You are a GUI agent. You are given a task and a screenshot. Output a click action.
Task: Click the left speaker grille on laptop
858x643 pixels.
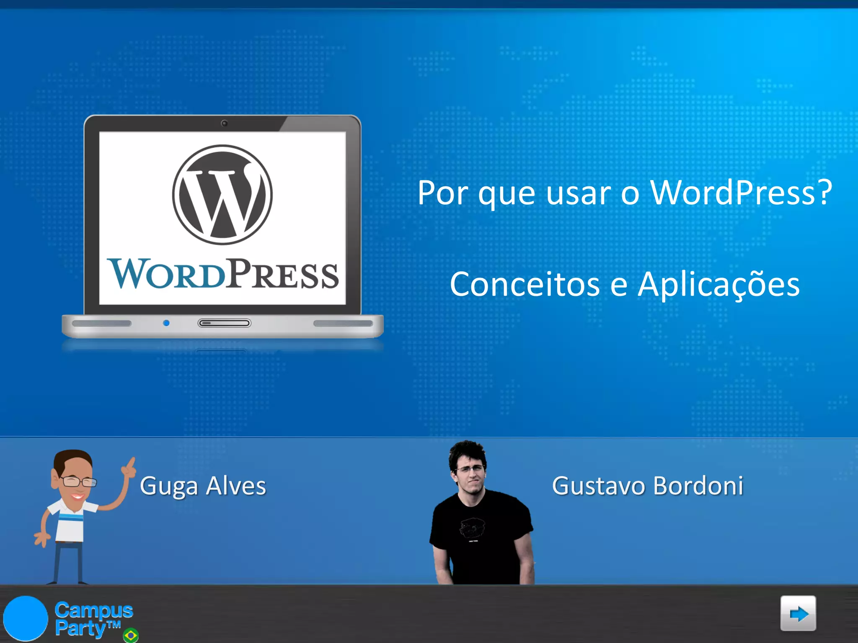point(101,323)
